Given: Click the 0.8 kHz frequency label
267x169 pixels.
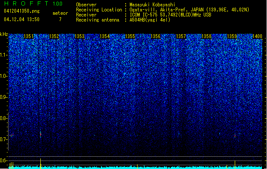Looking at the screenshot, I should coord(3,118).
